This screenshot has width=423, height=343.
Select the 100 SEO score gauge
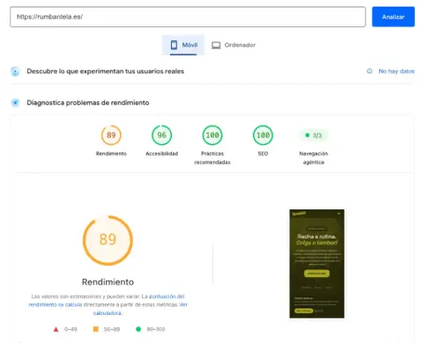click(263, 135)
